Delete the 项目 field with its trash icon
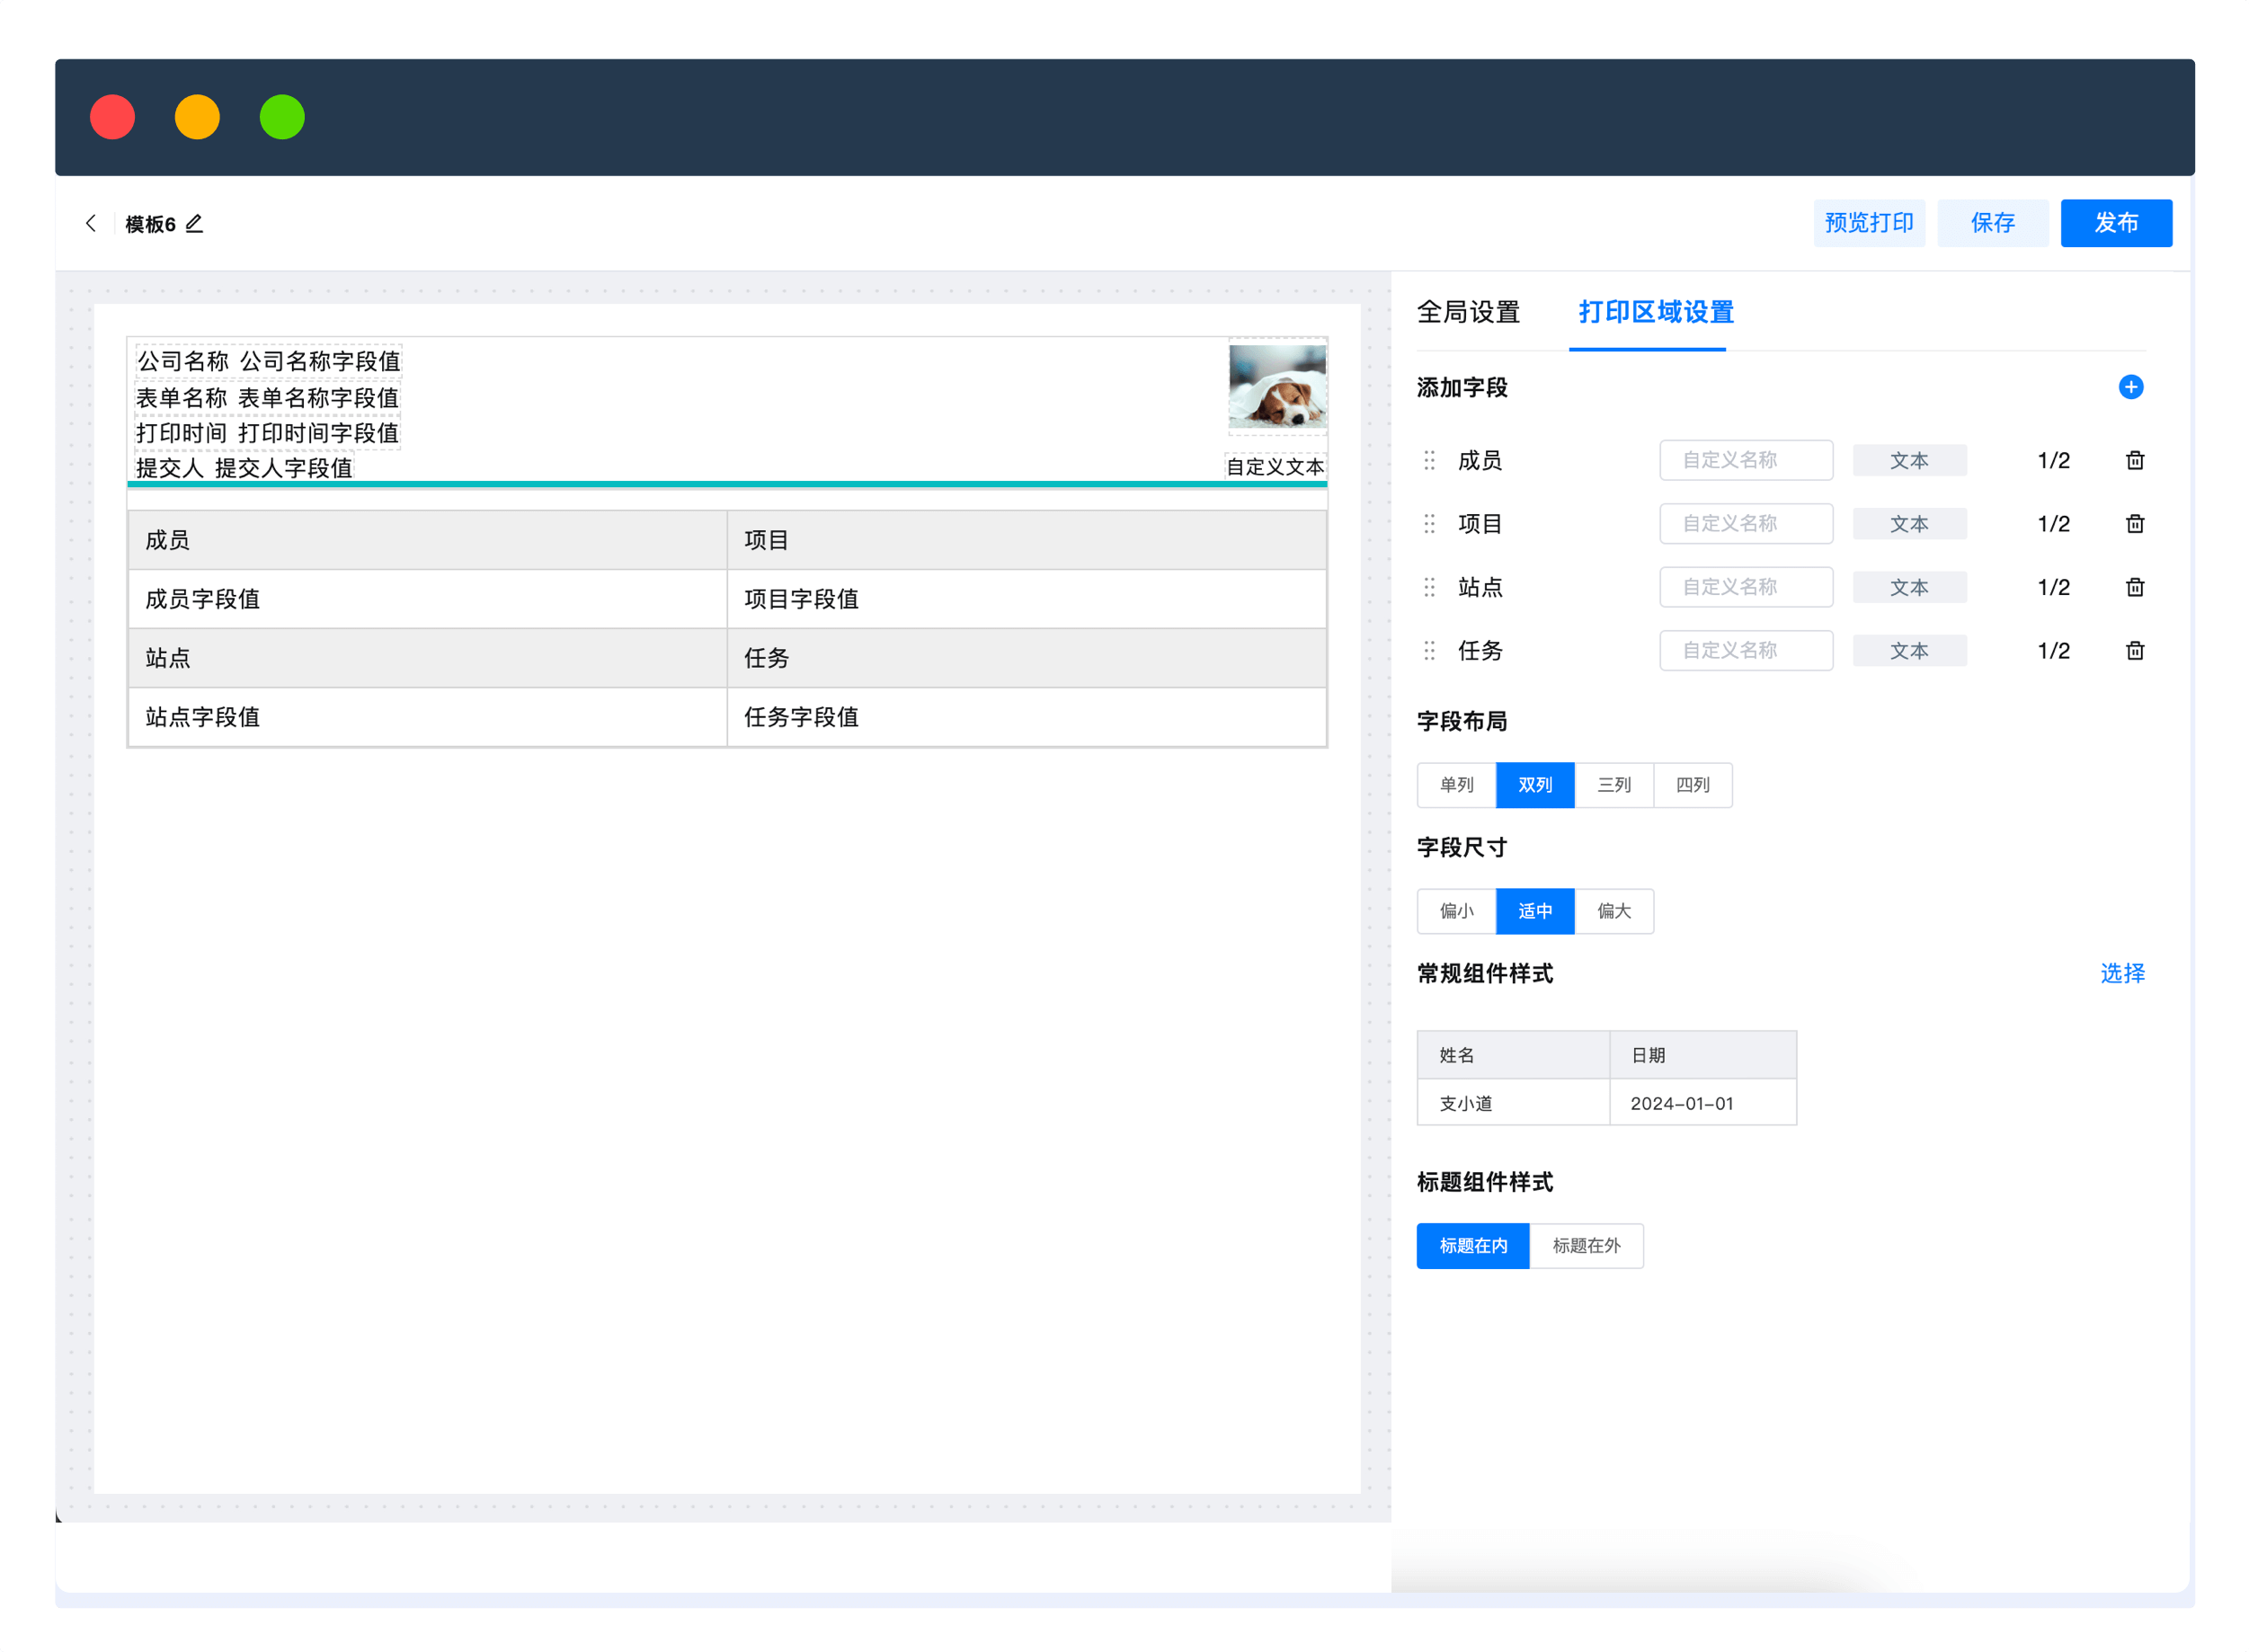This screenshot has height=1652, width=2249. click(x=2134, y=524)
